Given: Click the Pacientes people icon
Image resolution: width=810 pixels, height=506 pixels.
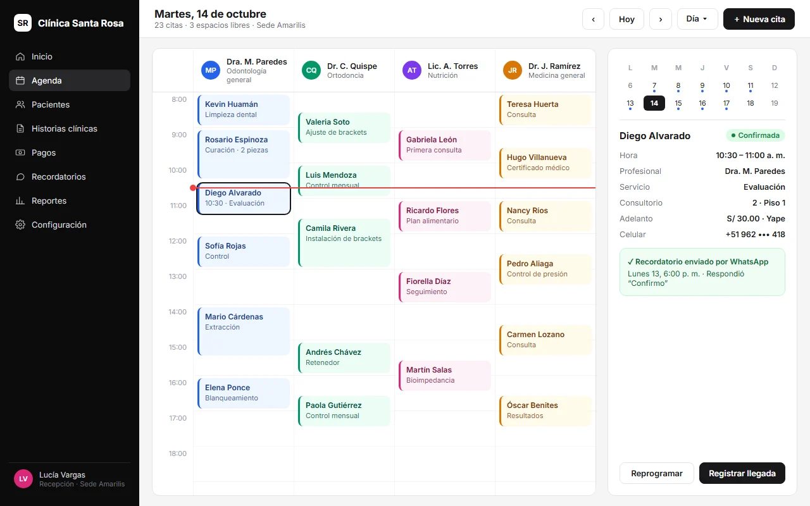Looking at the screenshot, I should (20, 104).
